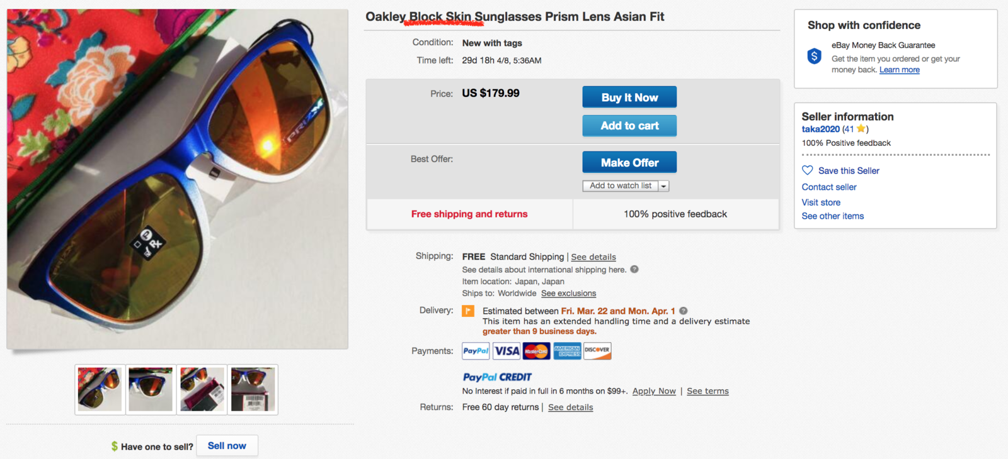Click PayPal Credit Apply Now link
The width and height of the screenshot is (1008, 459).
[654, 391]
